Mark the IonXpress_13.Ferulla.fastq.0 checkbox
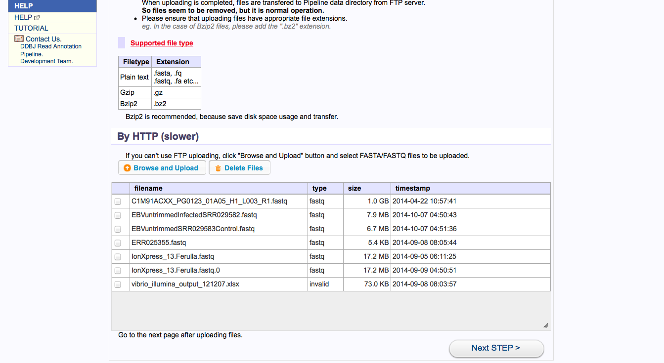664x363 pixels. (118, 271)
